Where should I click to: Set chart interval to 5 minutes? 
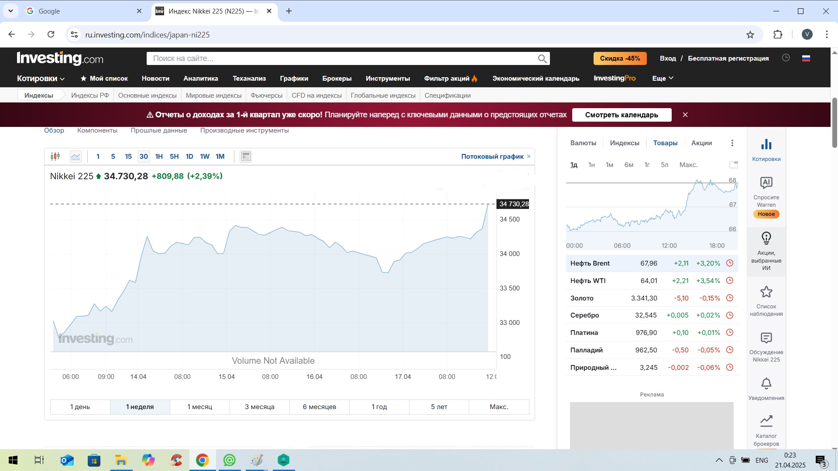pos(113,156)
